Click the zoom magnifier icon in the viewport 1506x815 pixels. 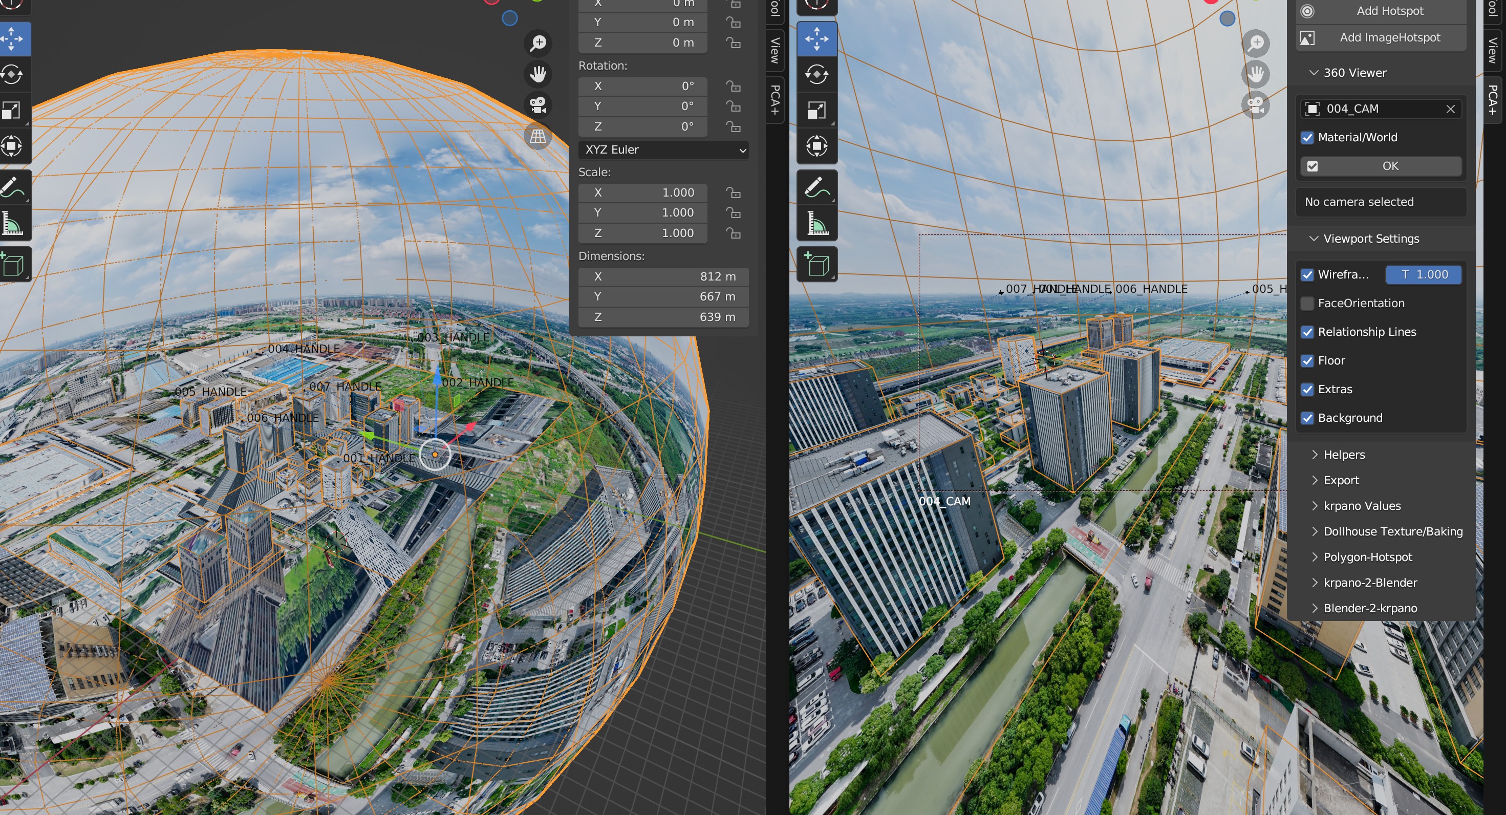pos(538,42)
